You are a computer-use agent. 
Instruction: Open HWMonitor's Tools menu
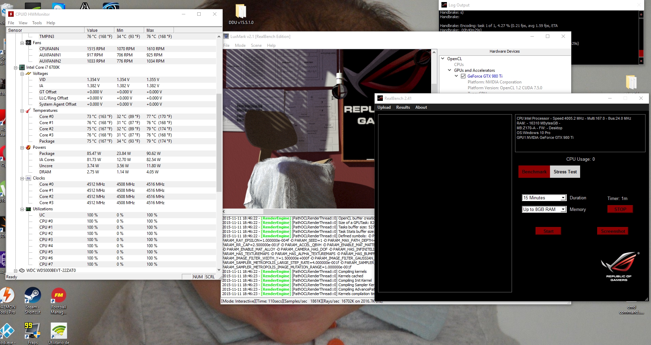point(37,23)
